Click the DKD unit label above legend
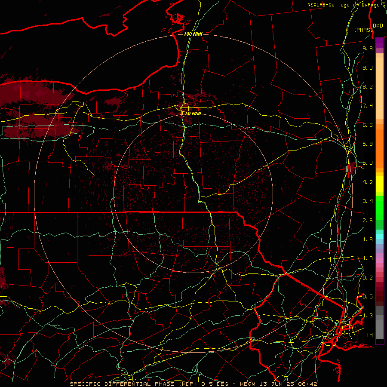The height and width of the screenshot is (387, 387). (378, 26)
